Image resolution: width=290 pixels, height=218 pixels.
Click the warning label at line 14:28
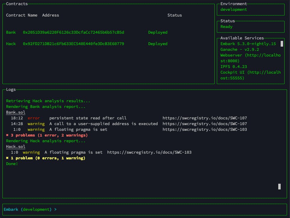pyautogui.click(x=36, y=124)
